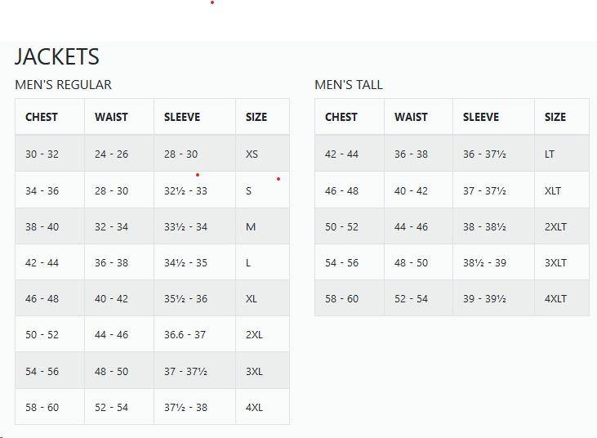
Task: Select the LT size cell
Action: (x=550, y=154)
